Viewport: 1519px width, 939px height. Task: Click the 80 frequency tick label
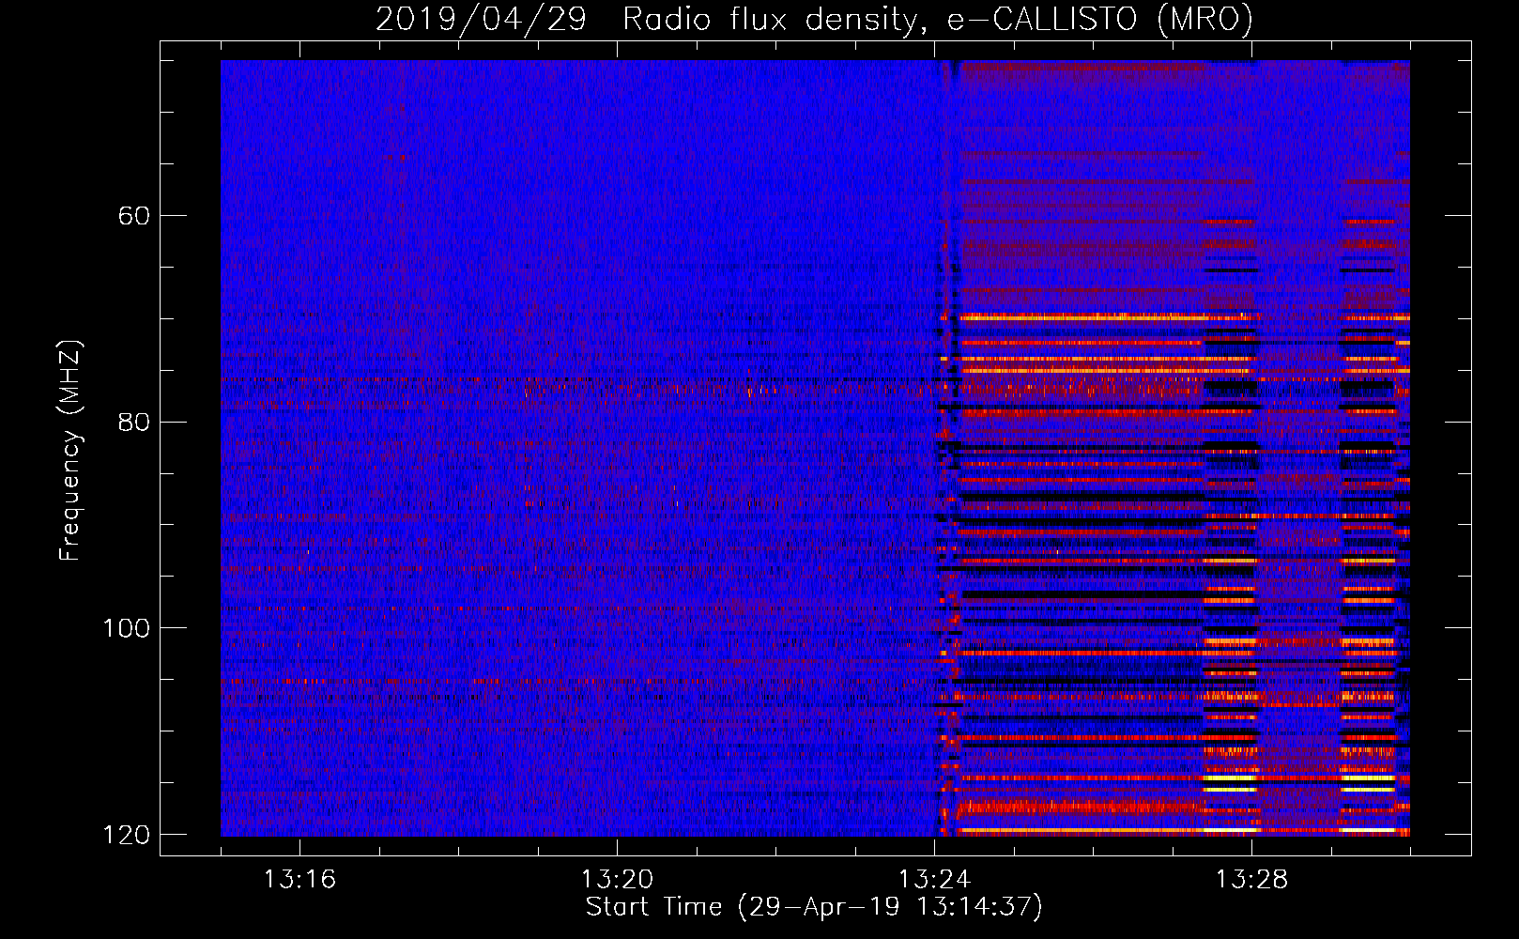click(x=134, y=422)
